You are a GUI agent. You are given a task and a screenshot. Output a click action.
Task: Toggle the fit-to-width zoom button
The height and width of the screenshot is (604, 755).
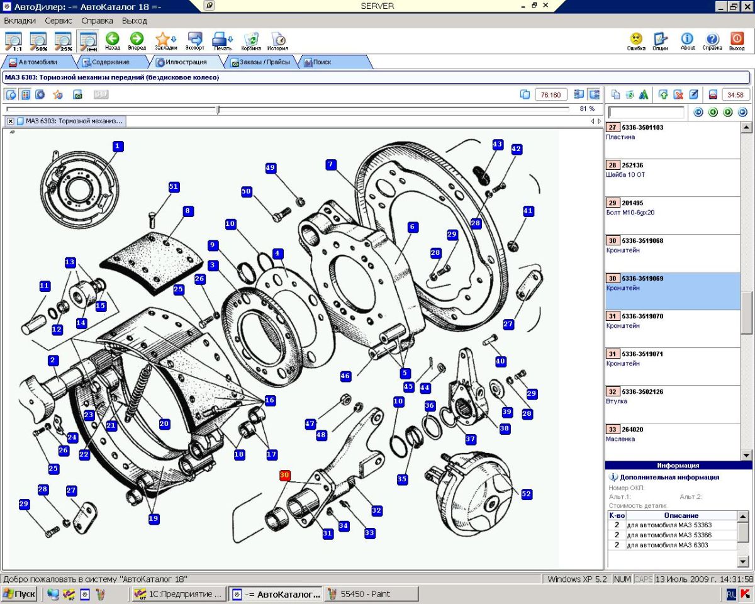(x=88, y=42)
